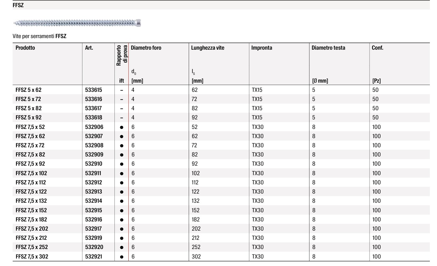Viewport: 437px width, 266px height.
Task: Click screw length value 202
Action: (196, 229)
